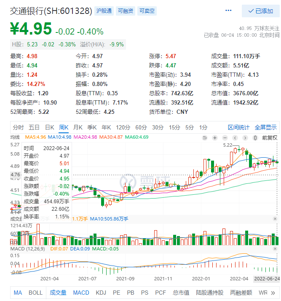Toggle the 成交量 indicator at the bottom
The height and width of the screenshot is (301, 281).
pos(58,293)
